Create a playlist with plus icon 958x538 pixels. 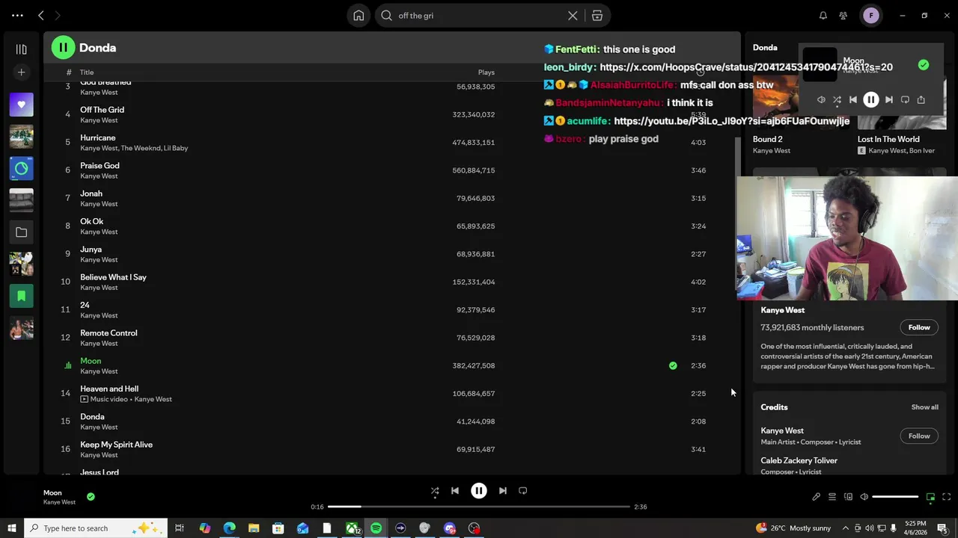[21, 72]
